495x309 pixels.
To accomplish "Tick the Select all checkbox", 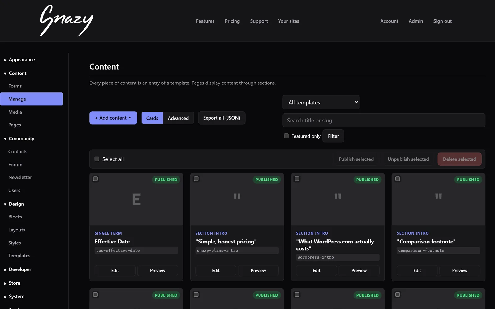I will (x=97, y=159).
